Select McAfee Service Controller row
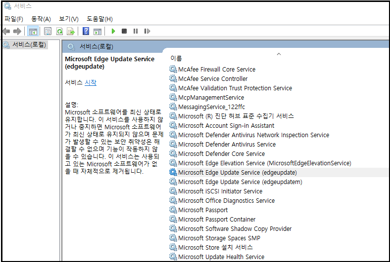Viewport: 390px width, 262px height. (x=213, y=79)
